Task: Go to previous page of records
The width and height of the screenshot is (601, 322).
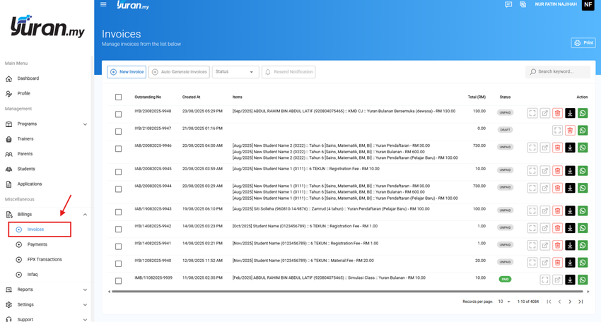Action: click(x=559, y=302)
